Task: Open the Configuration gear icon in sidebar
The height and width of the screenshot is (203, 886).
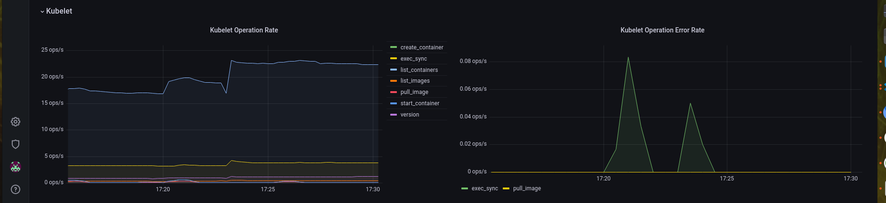Action: pos(16,122)
